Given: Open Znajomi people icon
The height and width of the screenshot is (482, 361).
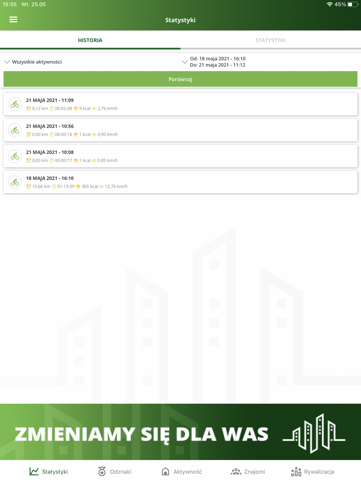Looking at the screenshot, I should 236,471.
